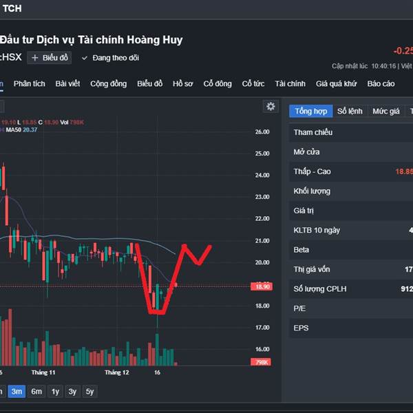Set chart range to 6m

click(x=36, y=392)
